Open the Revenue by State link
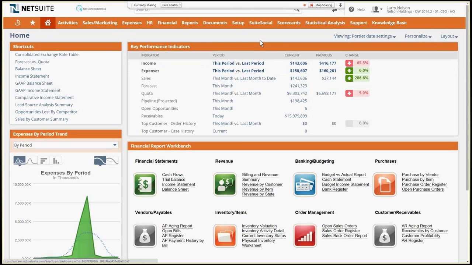 (x=258, y=194)
